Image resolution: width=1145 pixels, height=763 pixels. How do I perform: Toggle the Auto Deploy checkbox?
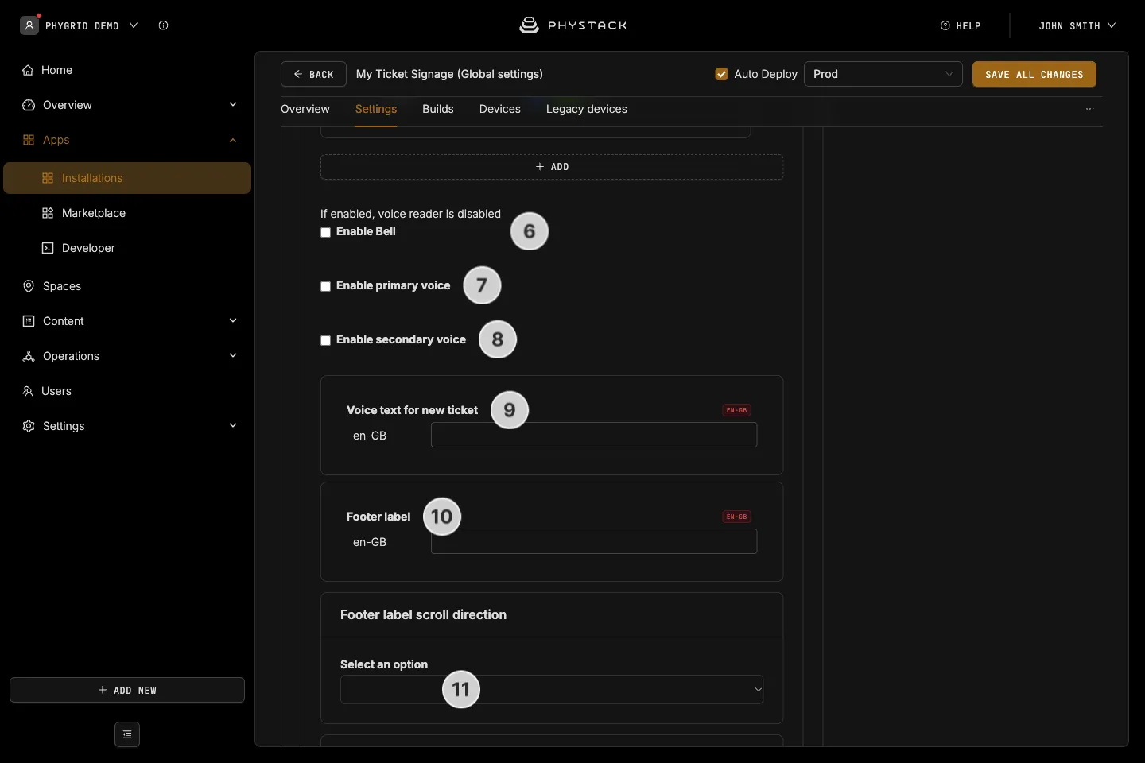click(722, 74)
